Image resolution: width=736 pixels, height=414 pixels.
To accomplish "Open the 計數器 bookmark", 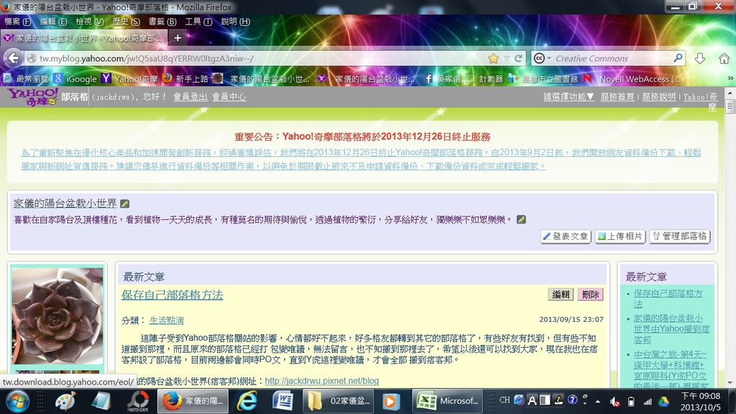I will [484, 79].
